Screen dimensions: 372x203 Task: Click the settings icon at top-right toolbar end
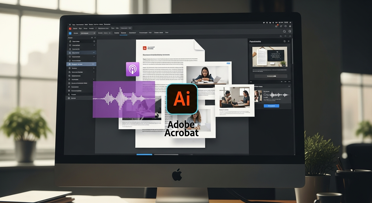(290, 26)
